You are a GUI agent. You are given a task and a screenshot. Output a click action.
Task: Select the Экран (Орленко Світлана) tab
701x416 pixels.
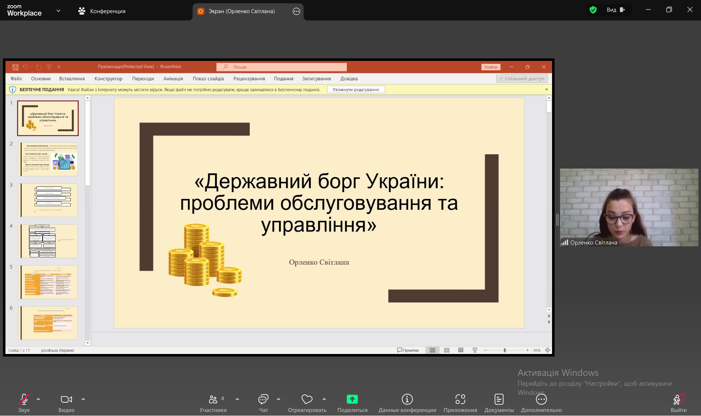241,11
